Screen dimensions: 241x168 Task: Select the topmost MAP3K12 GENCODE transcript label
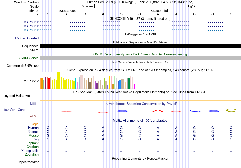pos(31,22)
